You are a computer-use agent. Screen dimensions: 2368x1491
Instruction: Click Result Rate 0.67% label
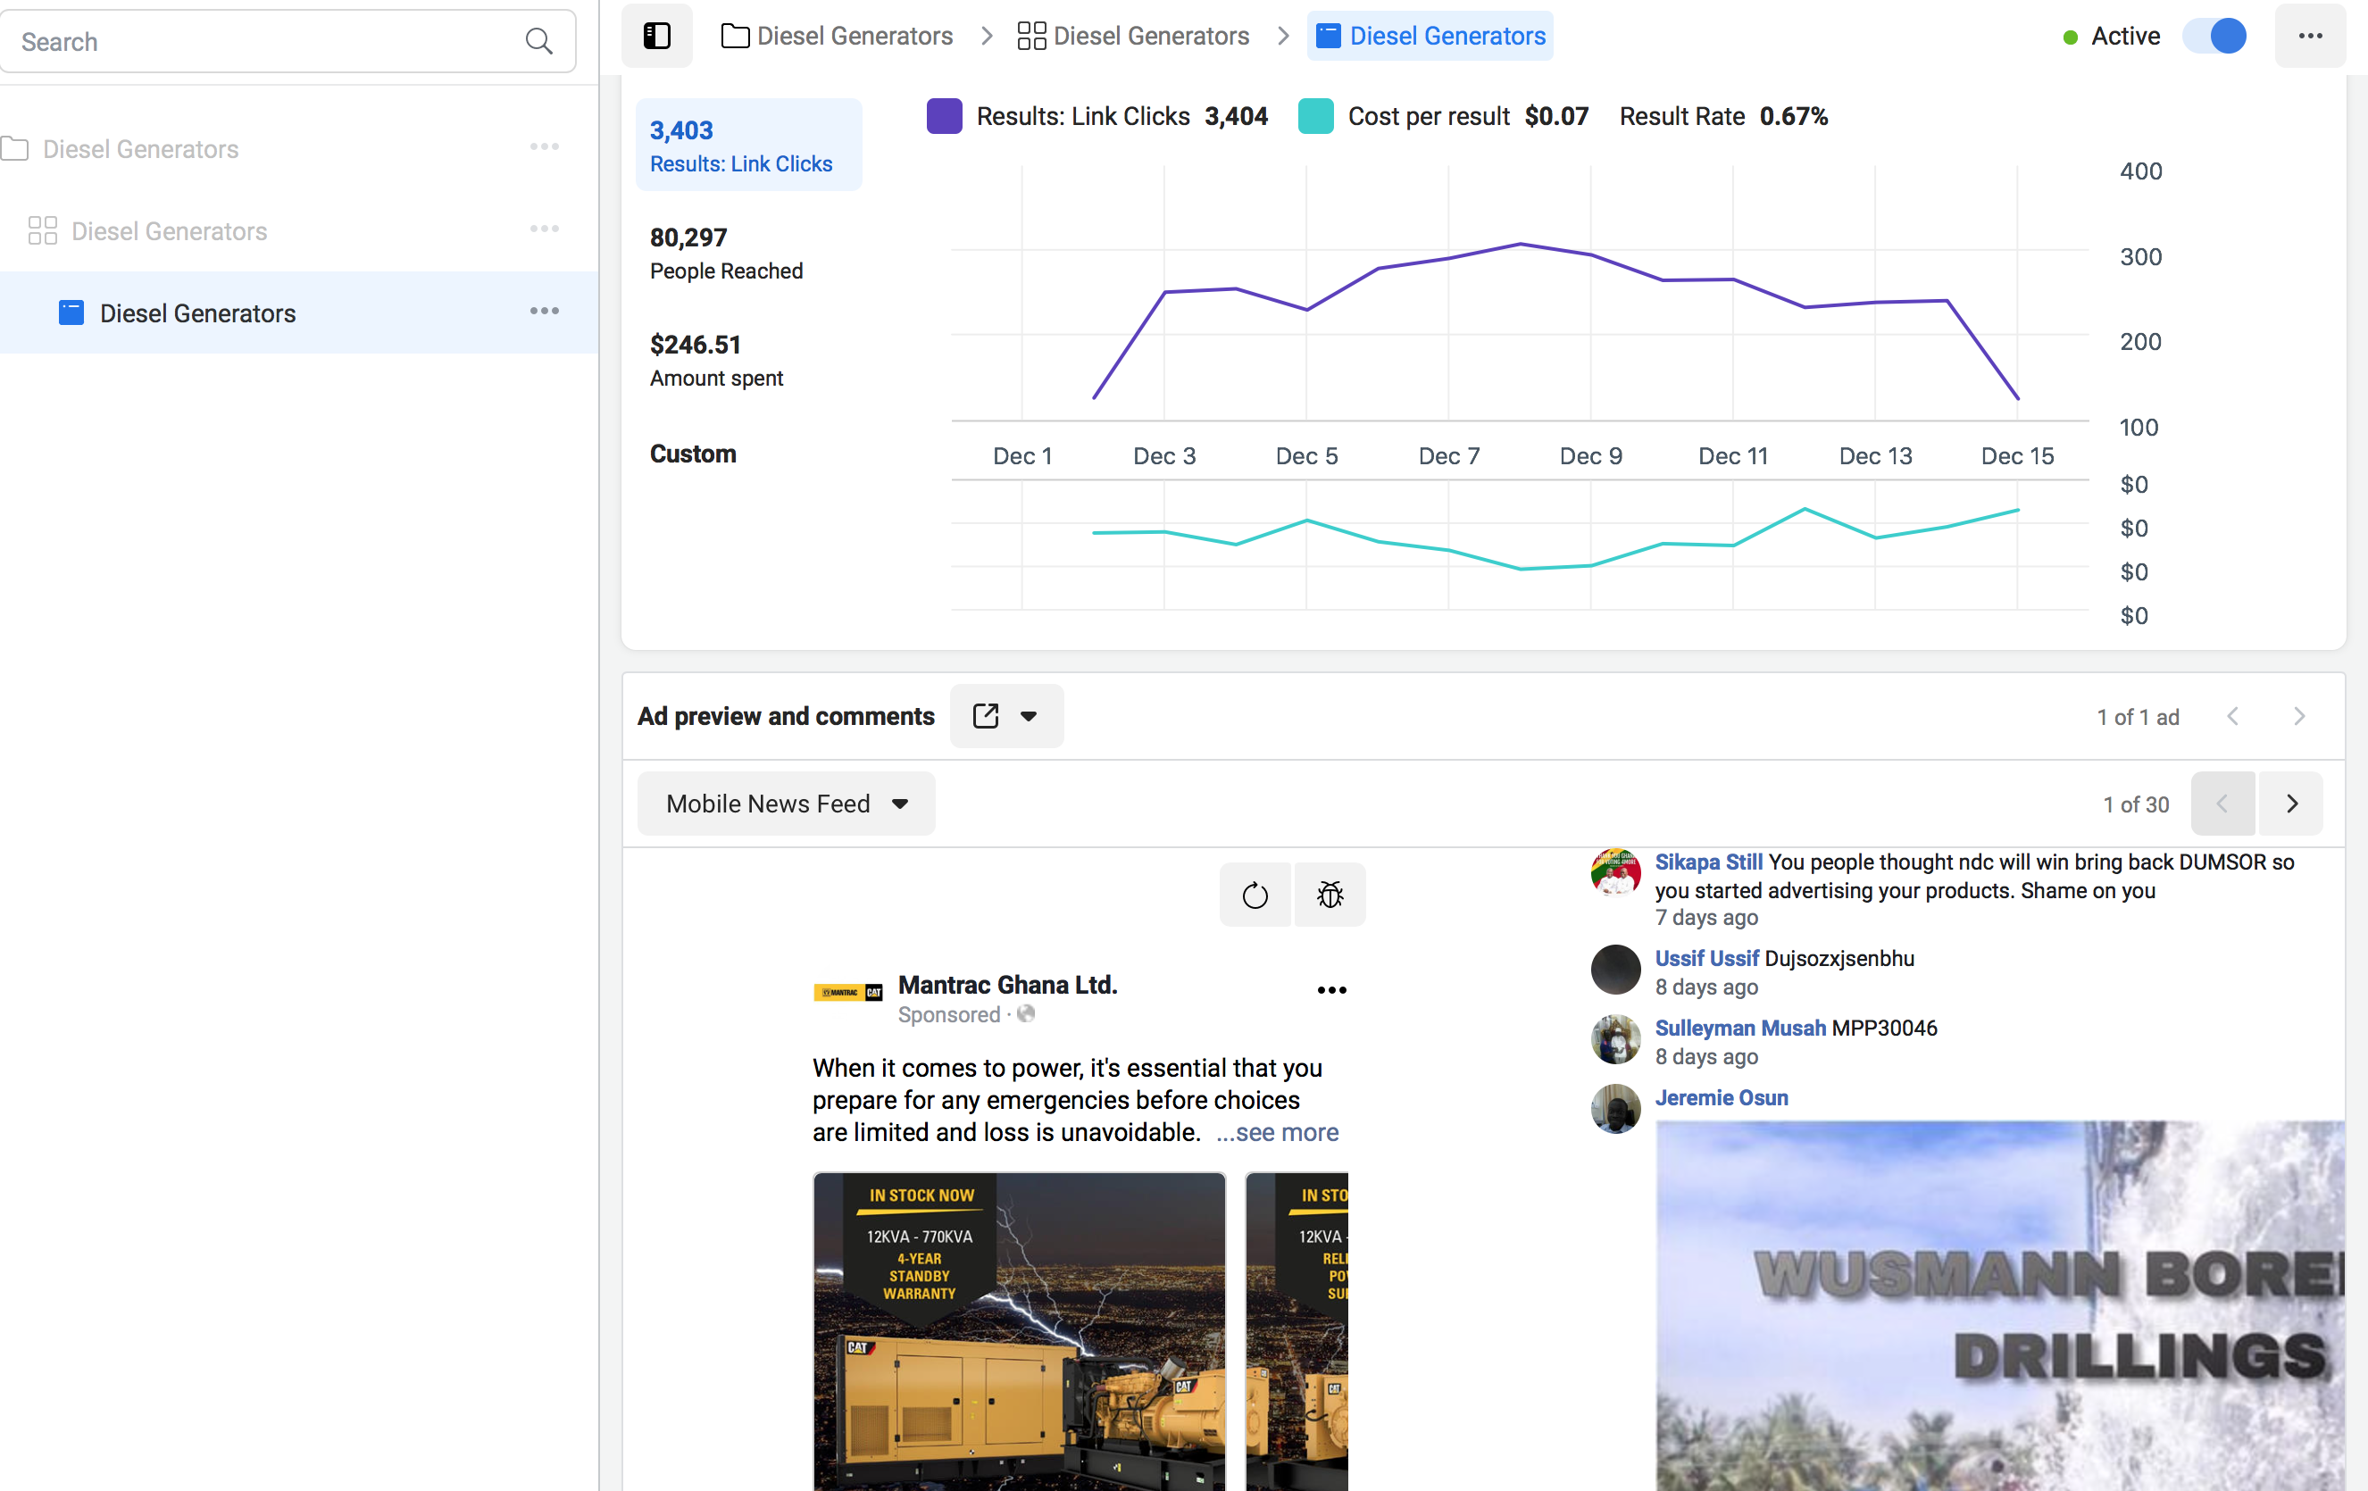click(1723, 116)
